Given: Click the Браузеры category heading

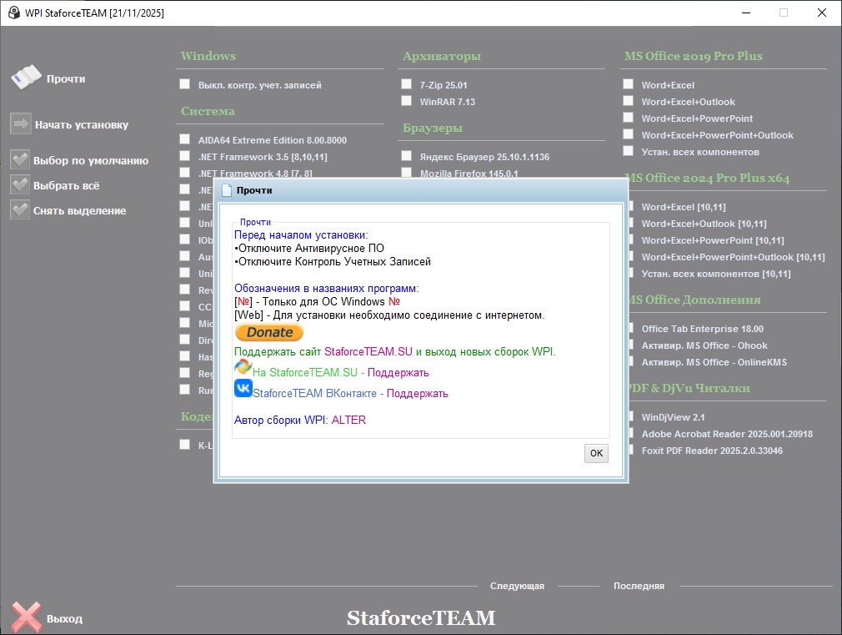Looking at the screenshot, I should (x=433, y=128).
